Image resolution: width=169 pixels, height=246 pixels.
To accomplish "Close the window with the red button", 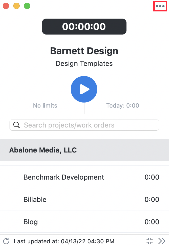I will (x=6, y=6).
